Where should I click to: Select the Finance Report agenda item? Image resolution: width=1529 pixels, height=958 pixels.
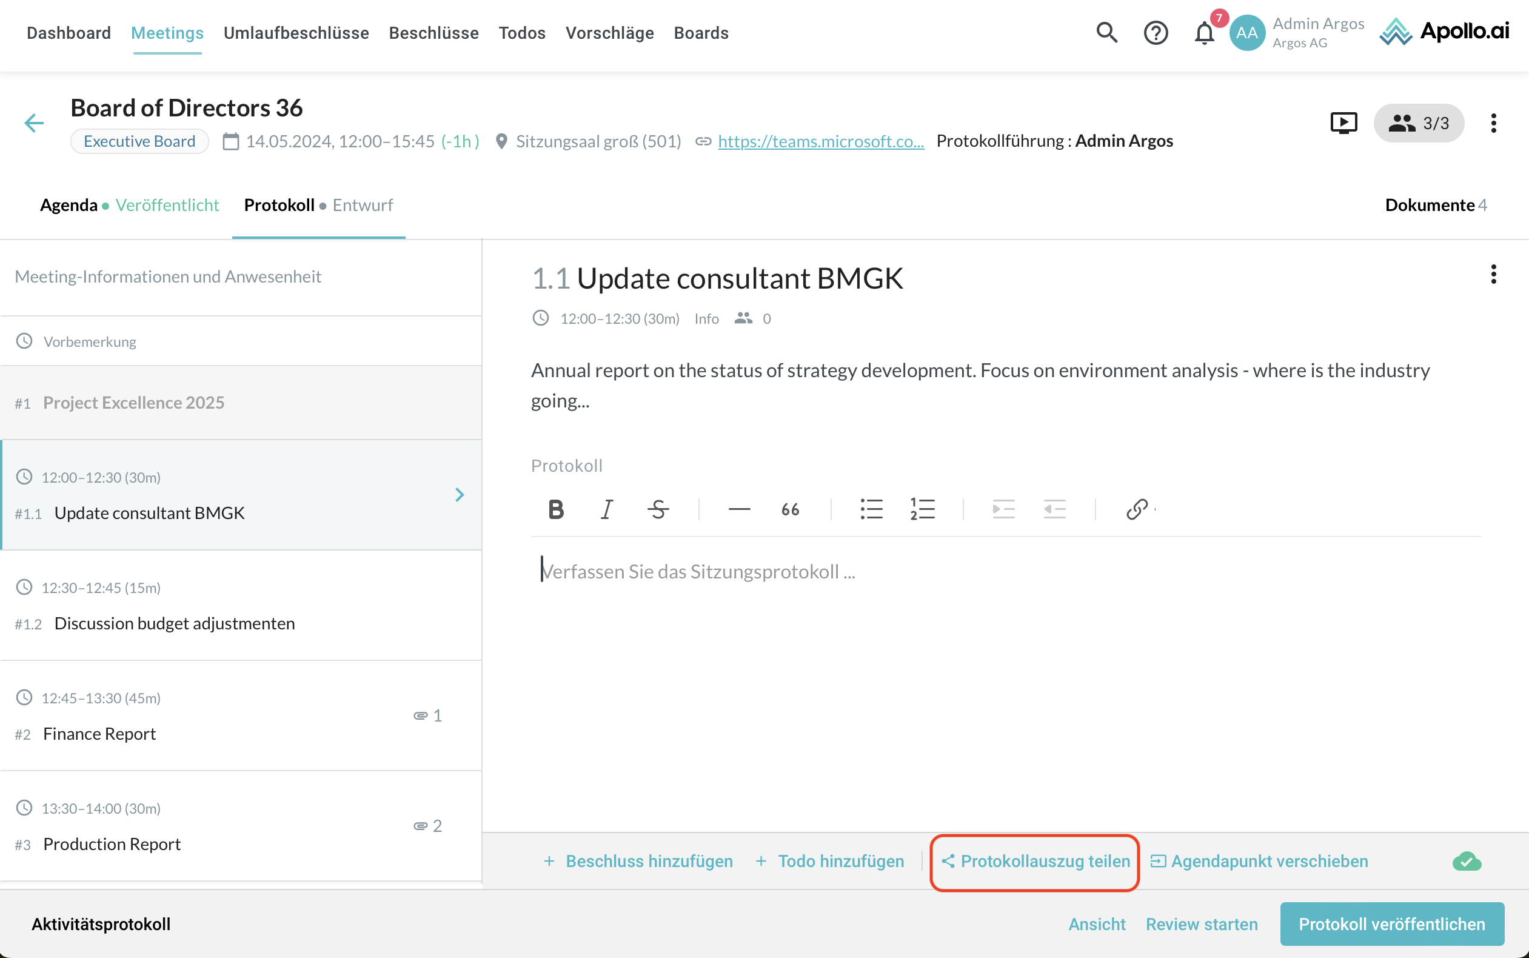(99, 734)
